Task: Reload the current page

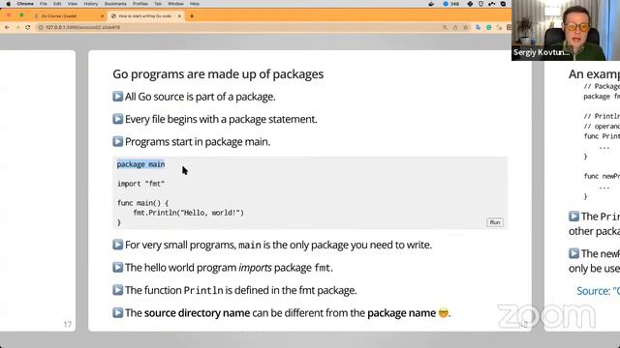Action: [28, 27]
